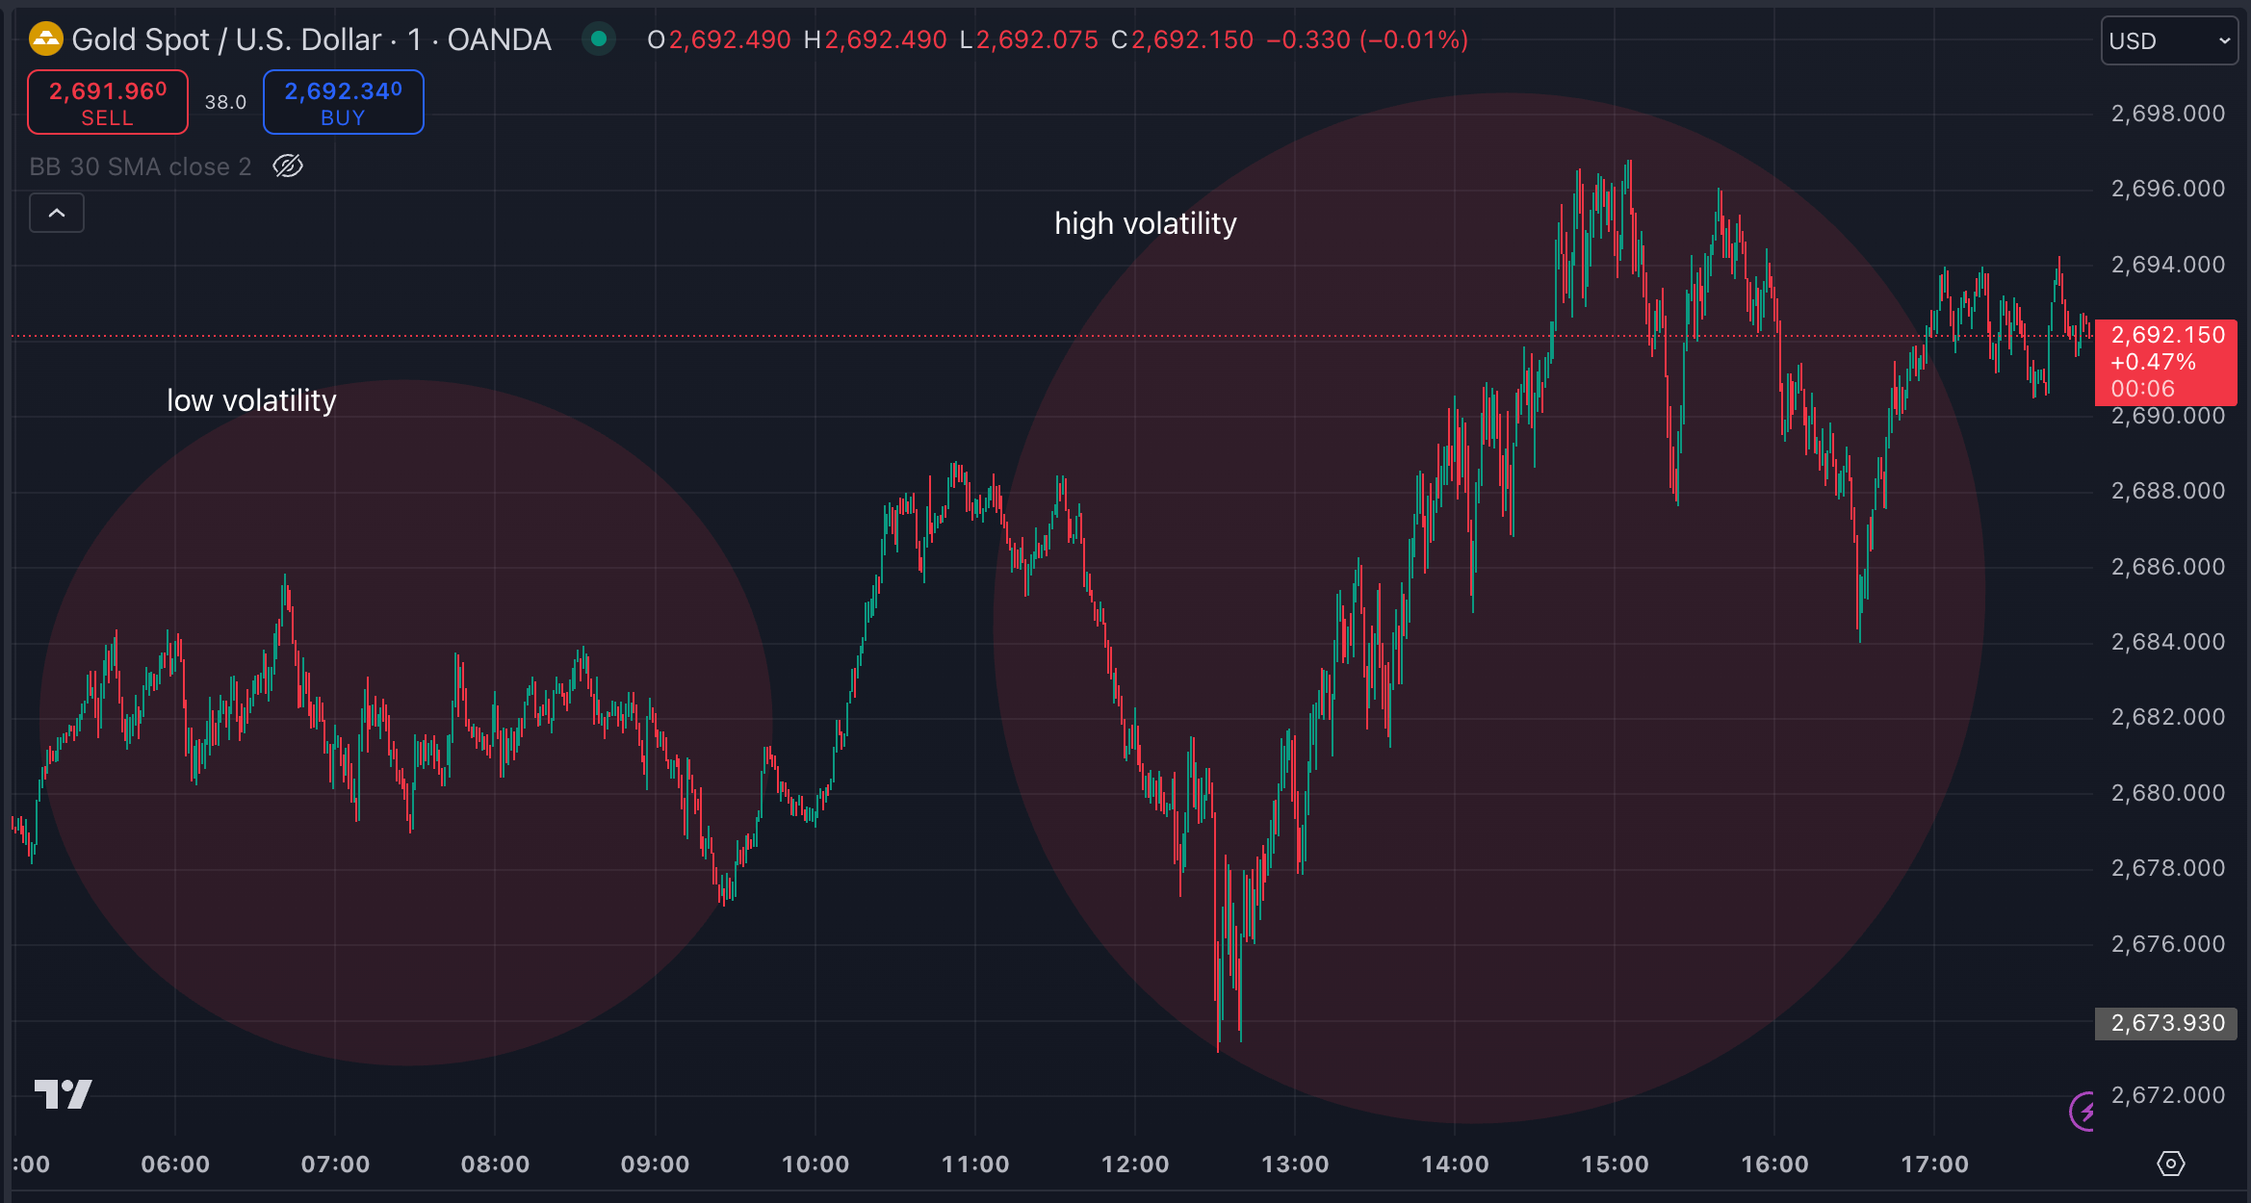Click Gold Spot / U.S. Dollar title
Viewport: 2251px width, 1203px height.
(226, 39)
